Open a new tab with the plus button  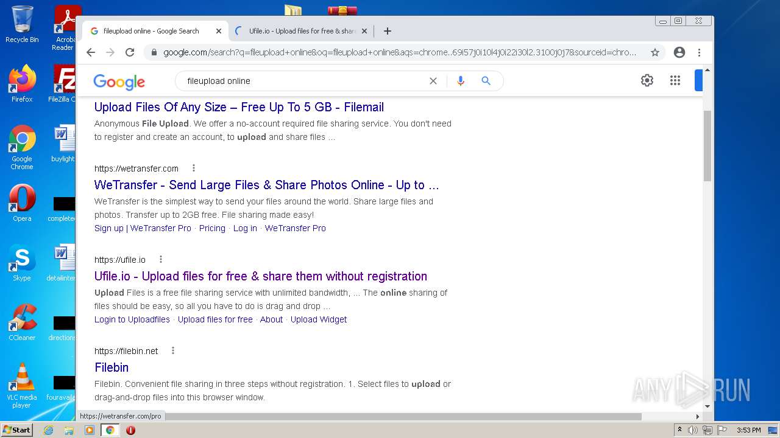point(388,31)
